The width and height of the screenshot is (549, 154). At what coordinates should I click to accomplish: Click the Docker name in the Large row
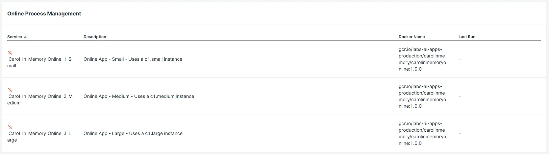point(422,133)
